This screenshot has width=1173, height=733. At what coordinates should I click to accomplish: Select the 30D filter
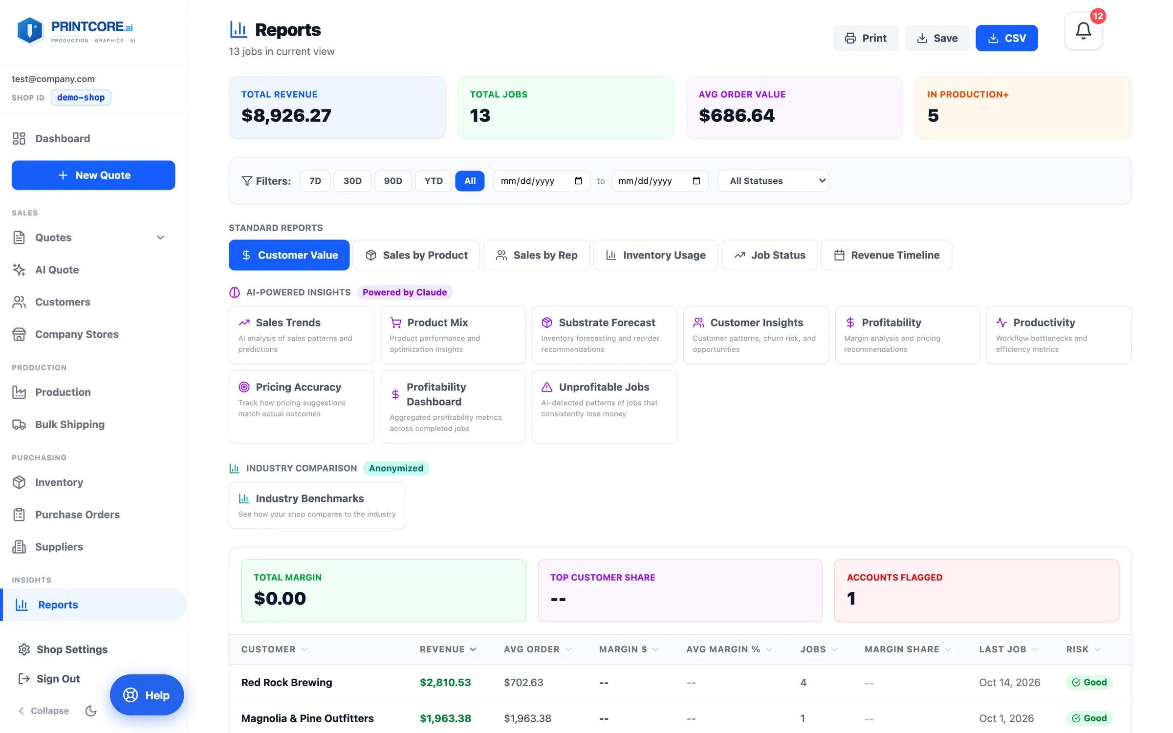click(x=352, y=181)
